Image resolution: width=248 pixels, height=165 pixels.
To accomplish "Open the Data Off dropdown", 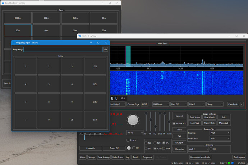I will point(179,104).
